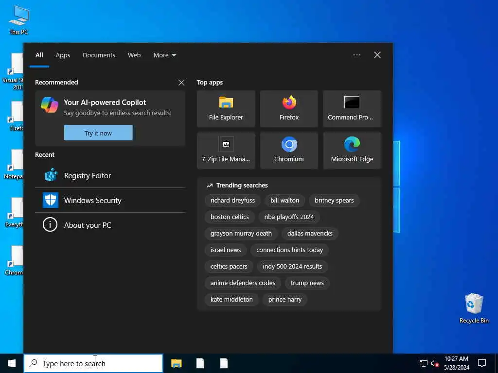Search trending topic anime defenders codes
Image resolution: width=498 pixels, height=373 pixels.
coord(243,283)
